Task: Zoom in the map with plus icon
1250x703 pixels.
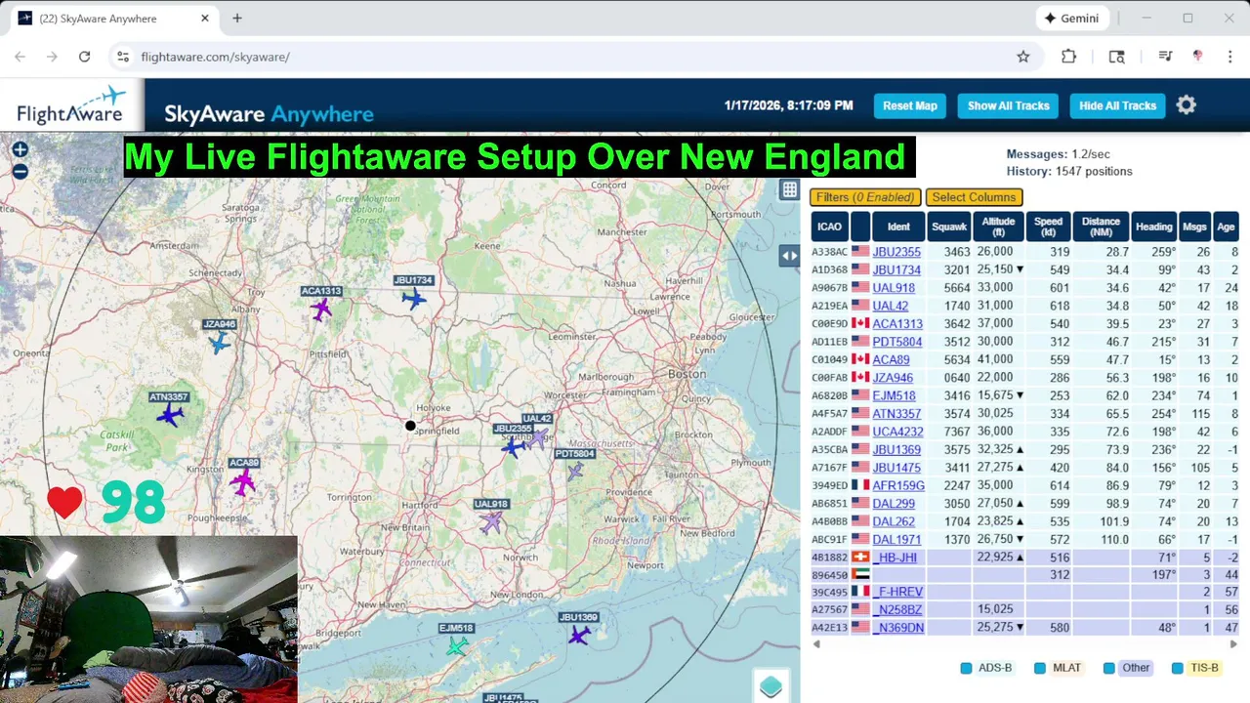Action: (20, 149)
